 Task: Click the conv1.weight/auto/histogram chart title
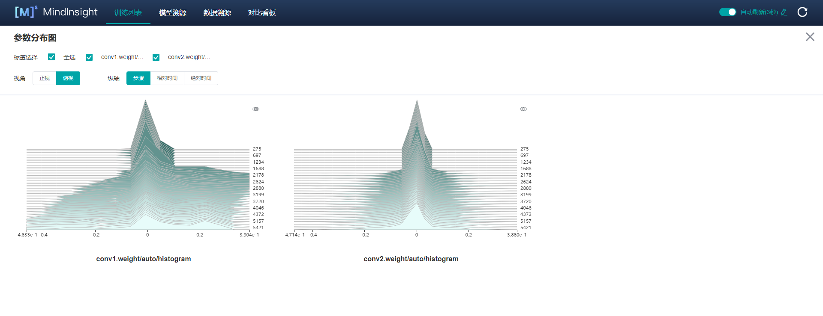pyautogui.click(x=144, y=259)
